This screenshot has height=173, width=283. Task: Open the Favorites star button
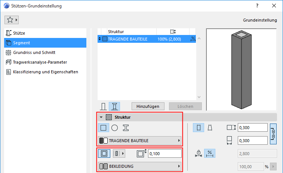(x=12, y=20)
